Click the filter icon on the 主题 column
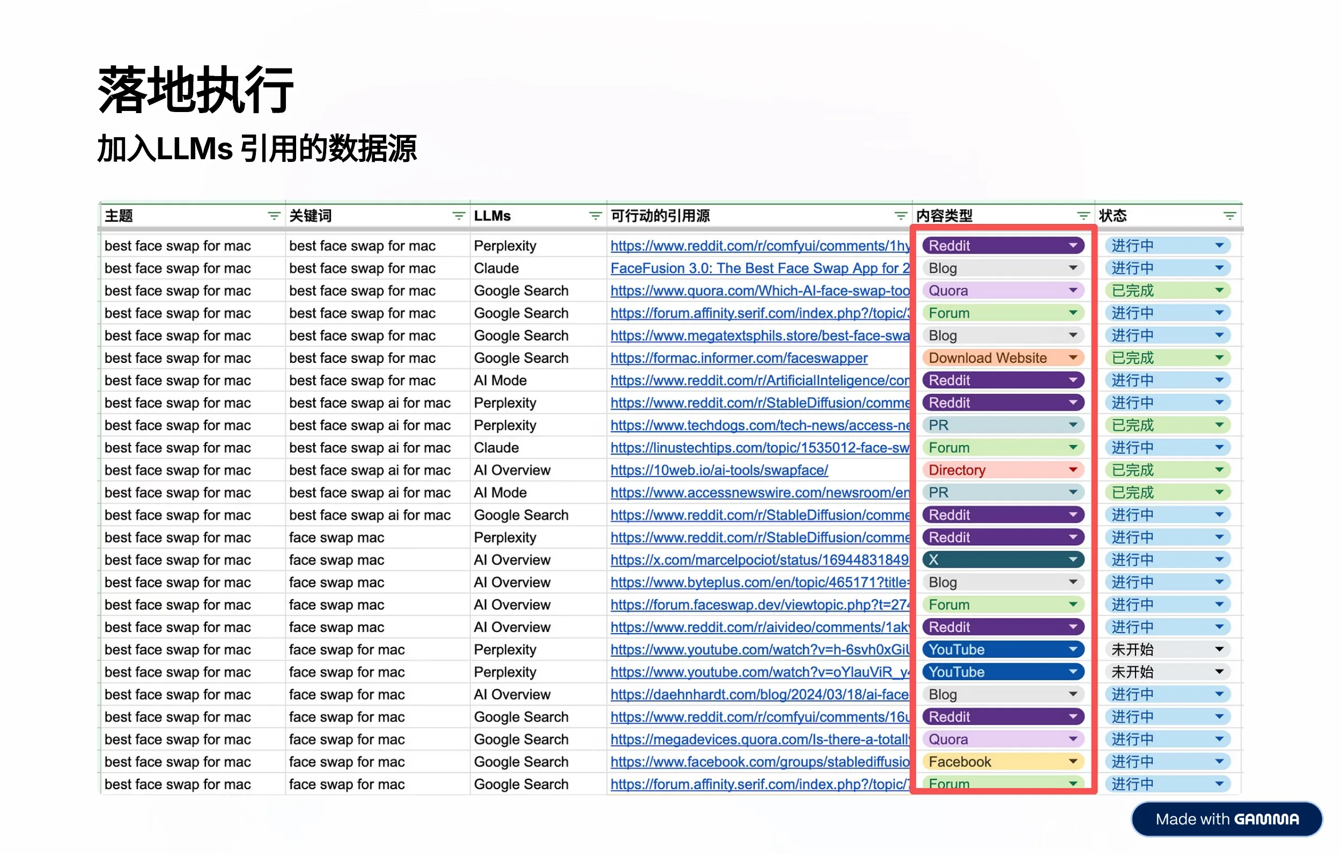Viewport: 1341px width, 855px height. click(x=274, y=215)
